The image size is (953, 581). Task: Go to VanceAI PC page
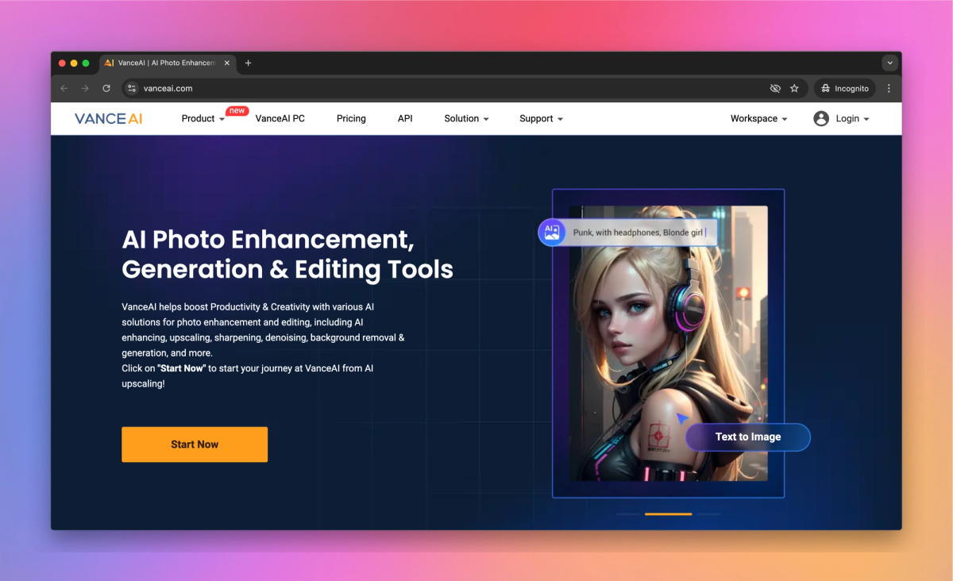pos(280,118)
